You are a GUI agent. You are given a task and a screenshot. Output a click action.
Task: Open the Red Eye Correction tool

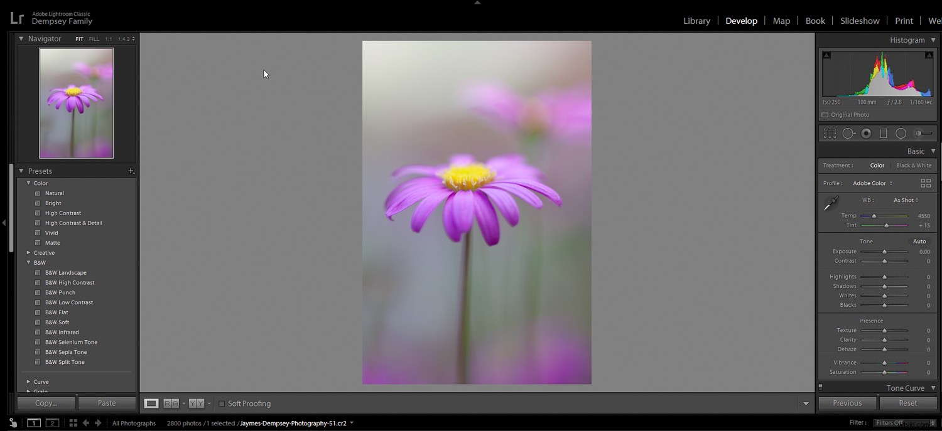(866, 133)
